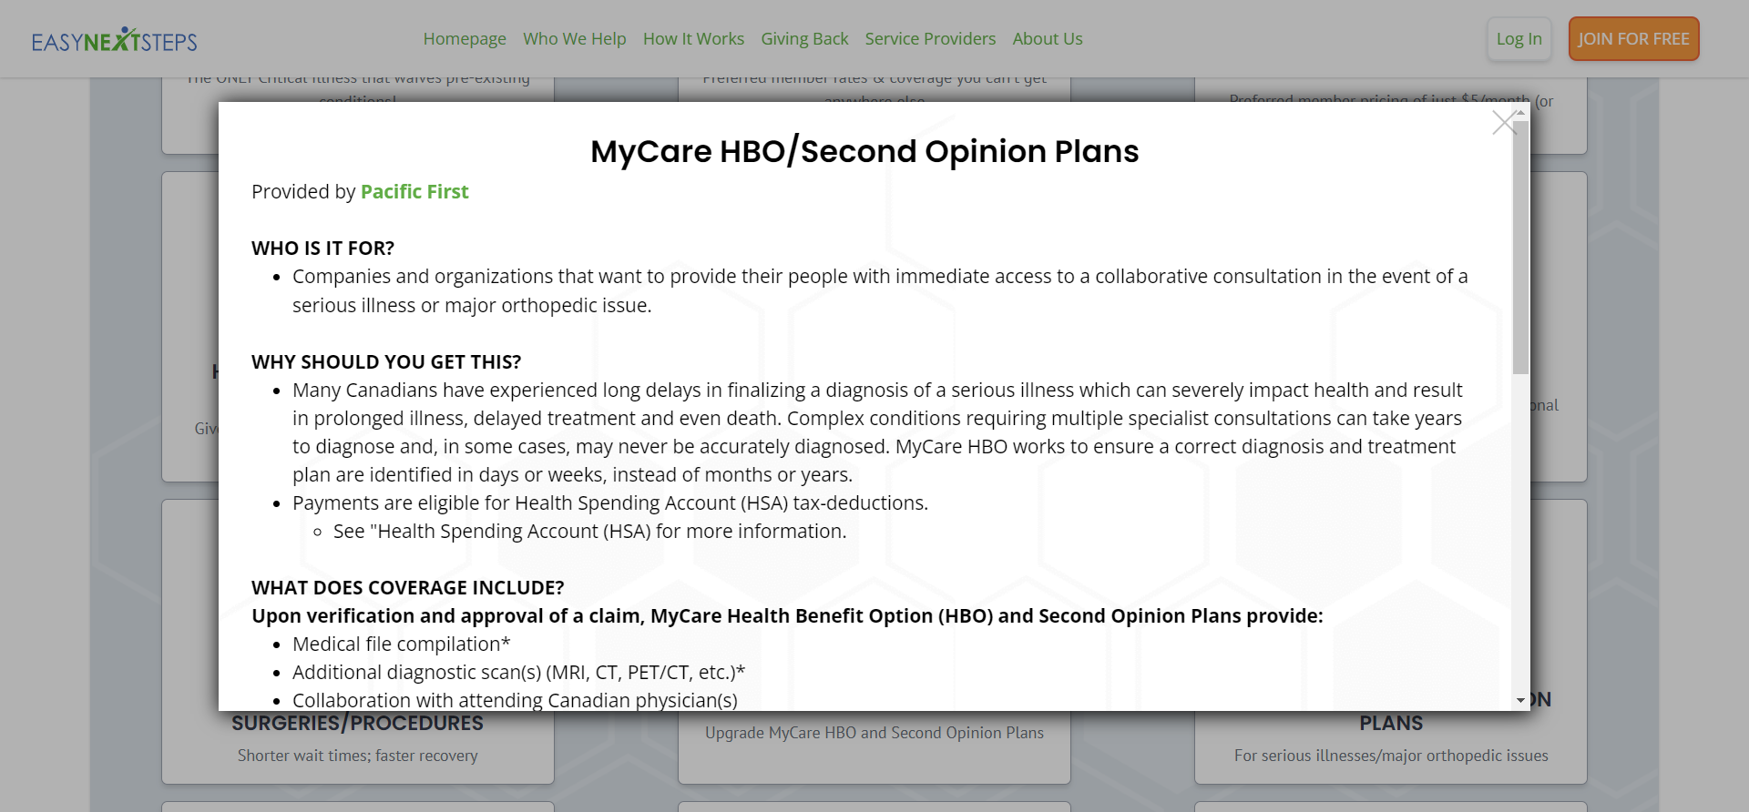This screenshot has width=1749, height=812.
Task: Click Upgrade MyCare HBO and Second Opinion Plans card text
Action: pyautogui.click(x=874, y=733)
